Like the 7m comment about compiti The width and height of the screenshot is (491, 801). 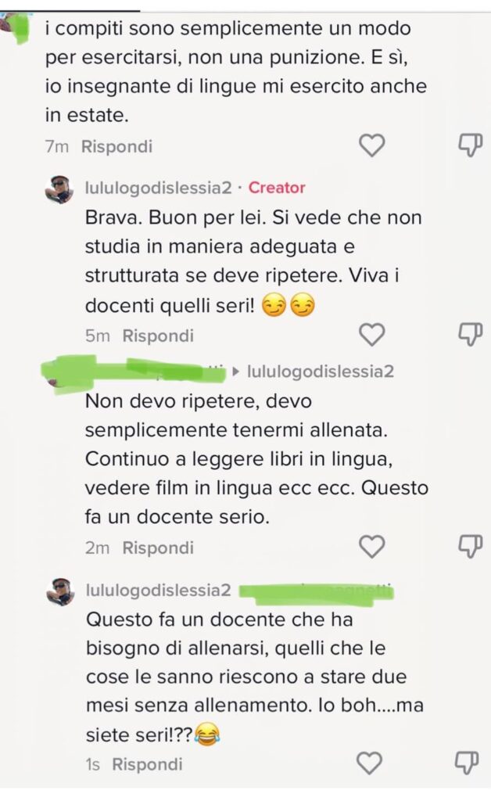coord(372,146)
